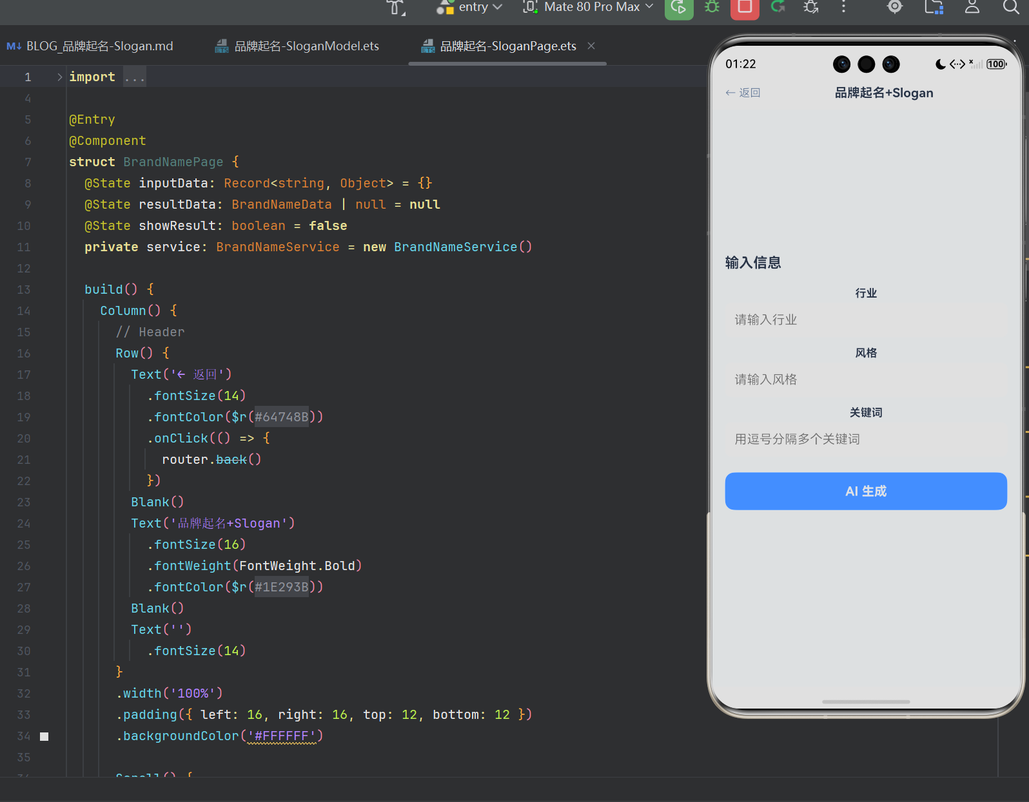Click the 关键词 label in preview
Image resolution: width=1029 pixels, height=802 pixels.
coord(866,412)
